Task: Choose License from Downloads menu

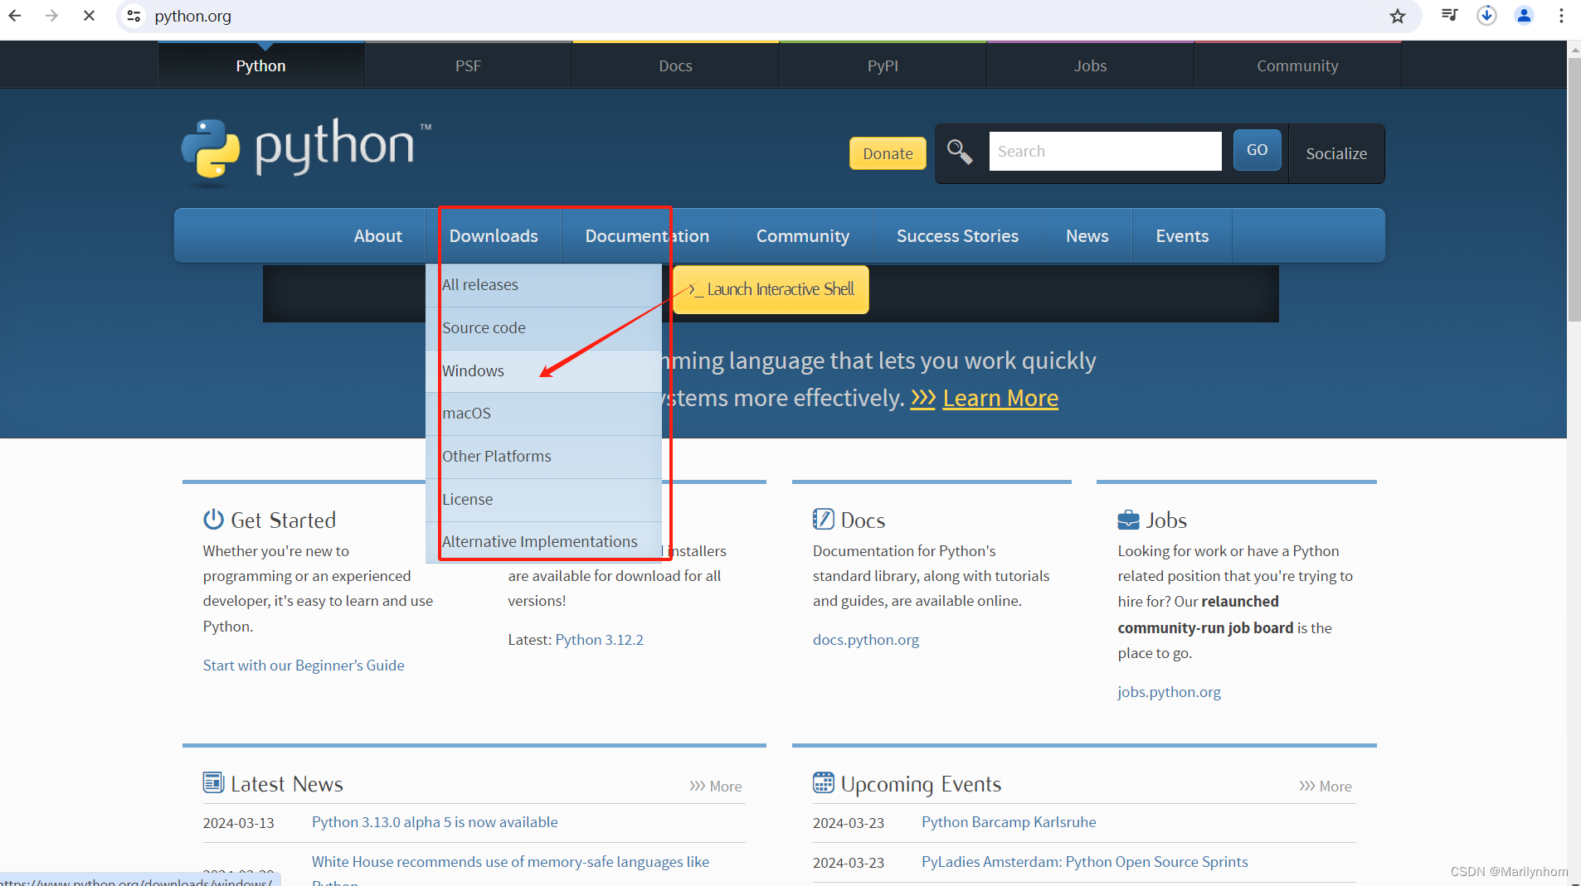Action: coord(544,500)
